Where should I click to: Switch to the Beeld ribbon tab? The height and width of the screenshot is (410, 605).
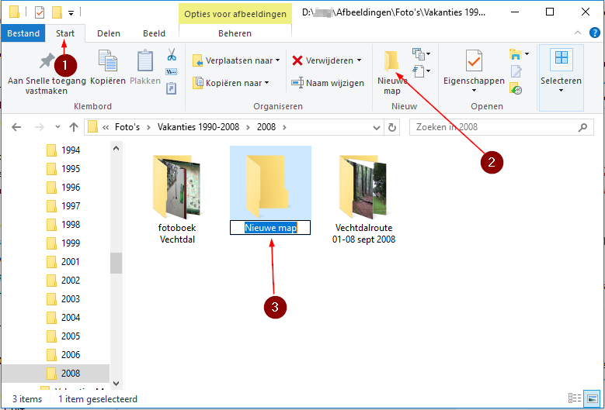click(x=154, y=33)
